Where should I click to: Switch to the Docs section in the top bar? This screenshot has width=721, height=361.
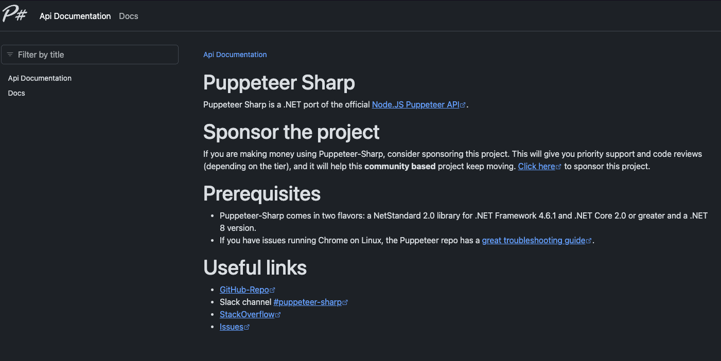coord(128,16)
